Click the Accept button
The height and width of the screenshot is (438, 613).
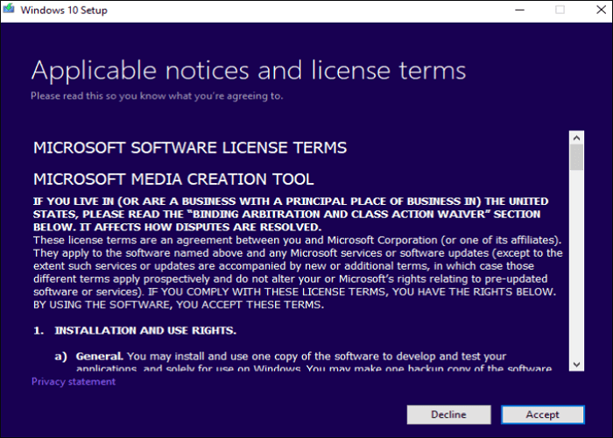click(543, 414)
